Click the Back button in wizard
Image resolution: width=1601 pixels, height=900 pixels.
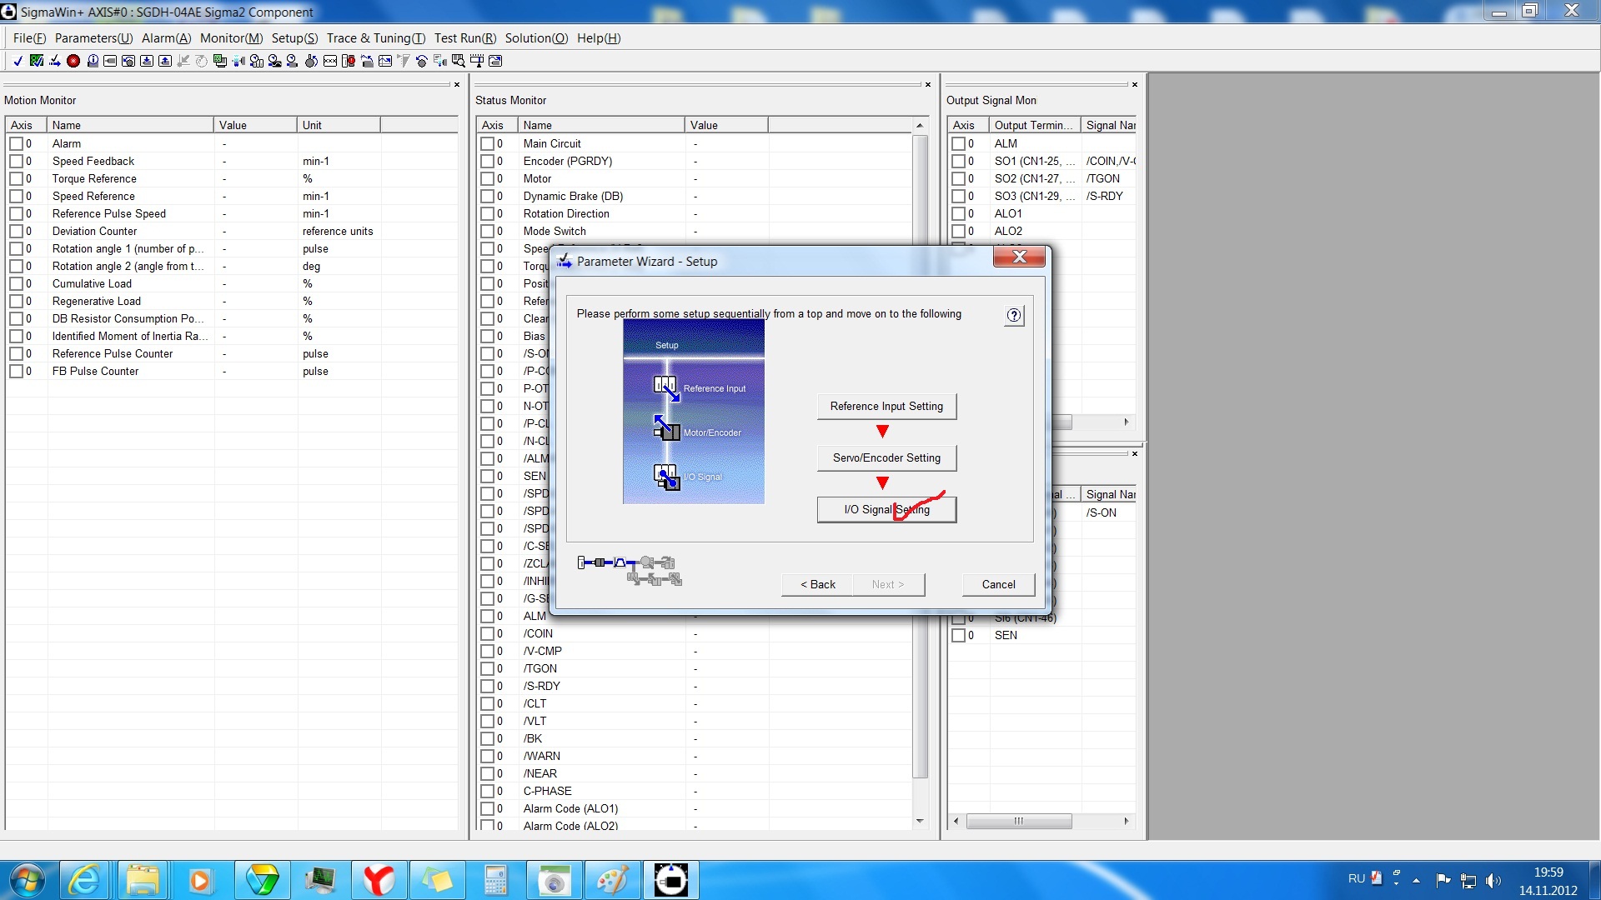point(817,584)
